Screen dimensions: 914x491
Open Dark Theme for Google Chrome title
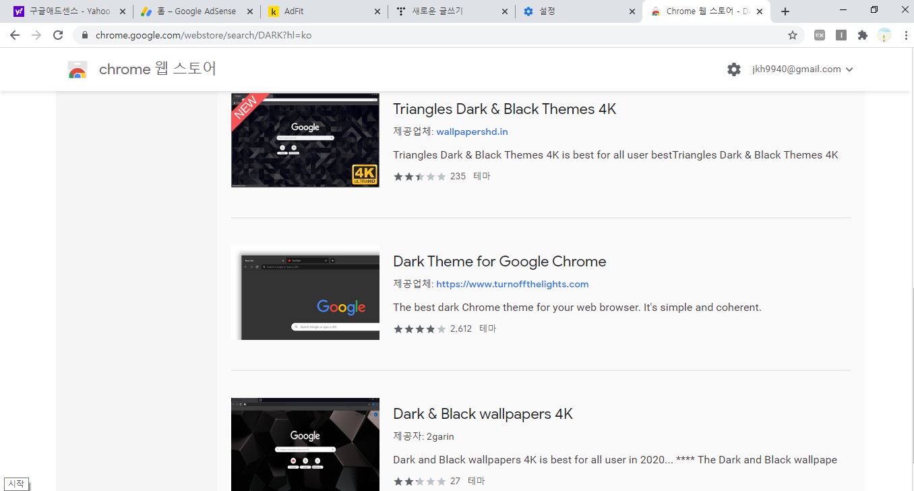coord(499,262)
